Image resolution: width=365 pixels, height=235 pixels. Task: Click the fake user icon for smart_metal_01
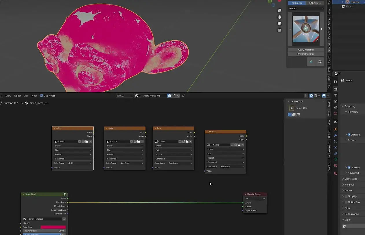click(x=169, y=96)
